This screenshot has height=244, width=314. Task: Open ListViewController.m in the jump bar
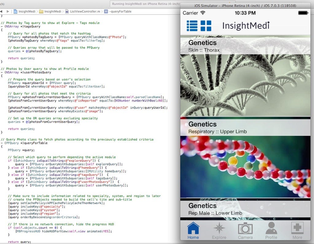click(83, 11)
